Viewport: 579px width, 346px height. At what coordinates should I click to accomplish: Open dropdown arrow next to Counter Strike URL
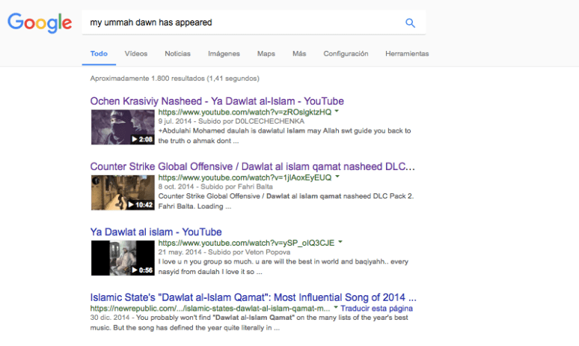pos(337,177)
